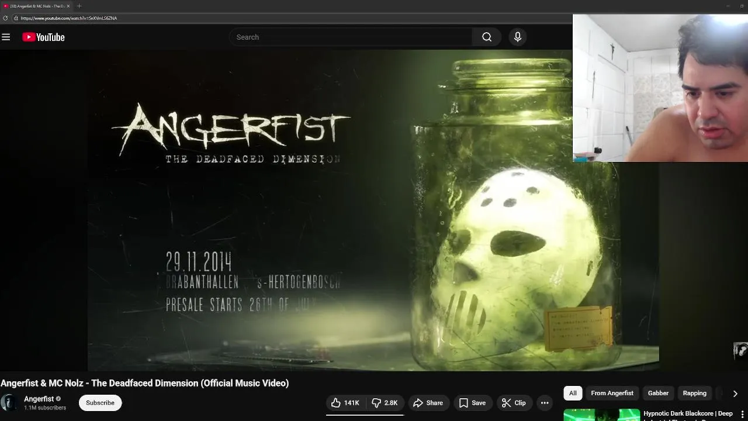748x421 pixels.
Task: Save the video to a playlist
Action: click(472, 403)
